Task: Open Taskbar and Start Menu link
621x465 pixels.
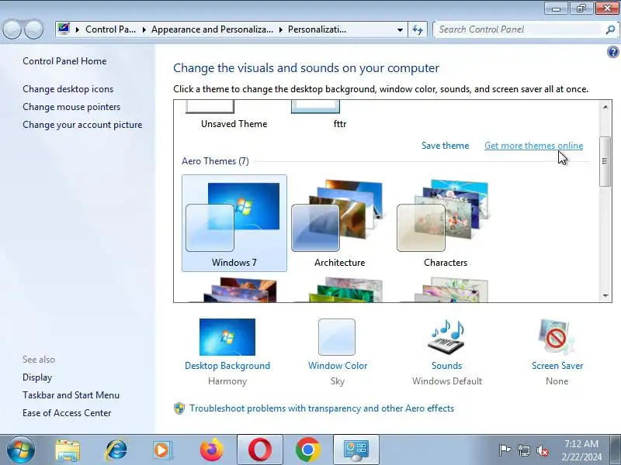Action: click(71, 395)
